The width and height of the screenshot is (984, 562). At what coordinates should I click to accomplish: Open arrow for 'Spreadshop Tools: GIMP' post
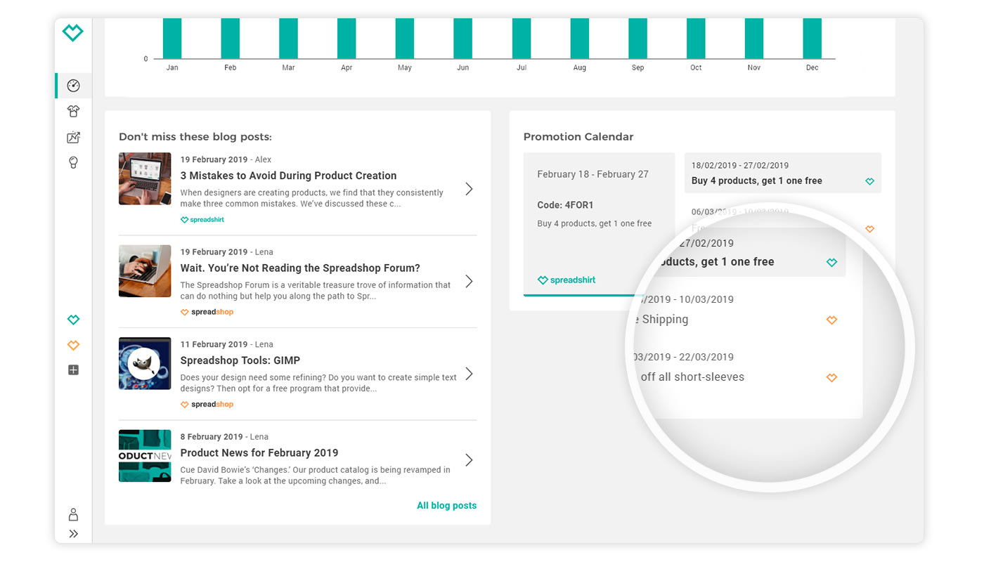469,374
